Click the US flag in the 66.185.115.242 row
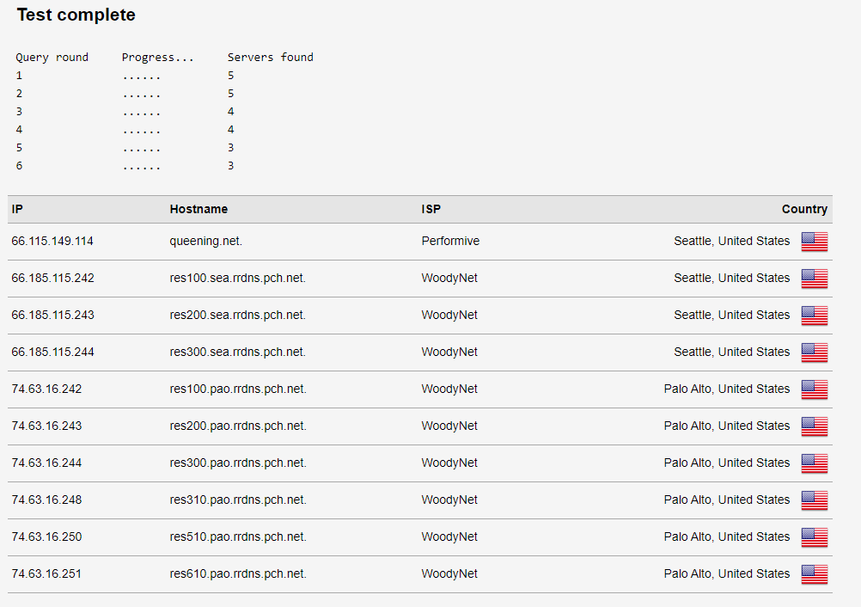861x607 pixels. (815, 279)
